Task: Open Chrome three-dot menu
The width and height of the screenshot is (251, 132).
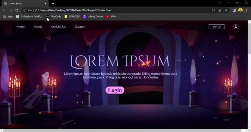Action: coord(247,10)
